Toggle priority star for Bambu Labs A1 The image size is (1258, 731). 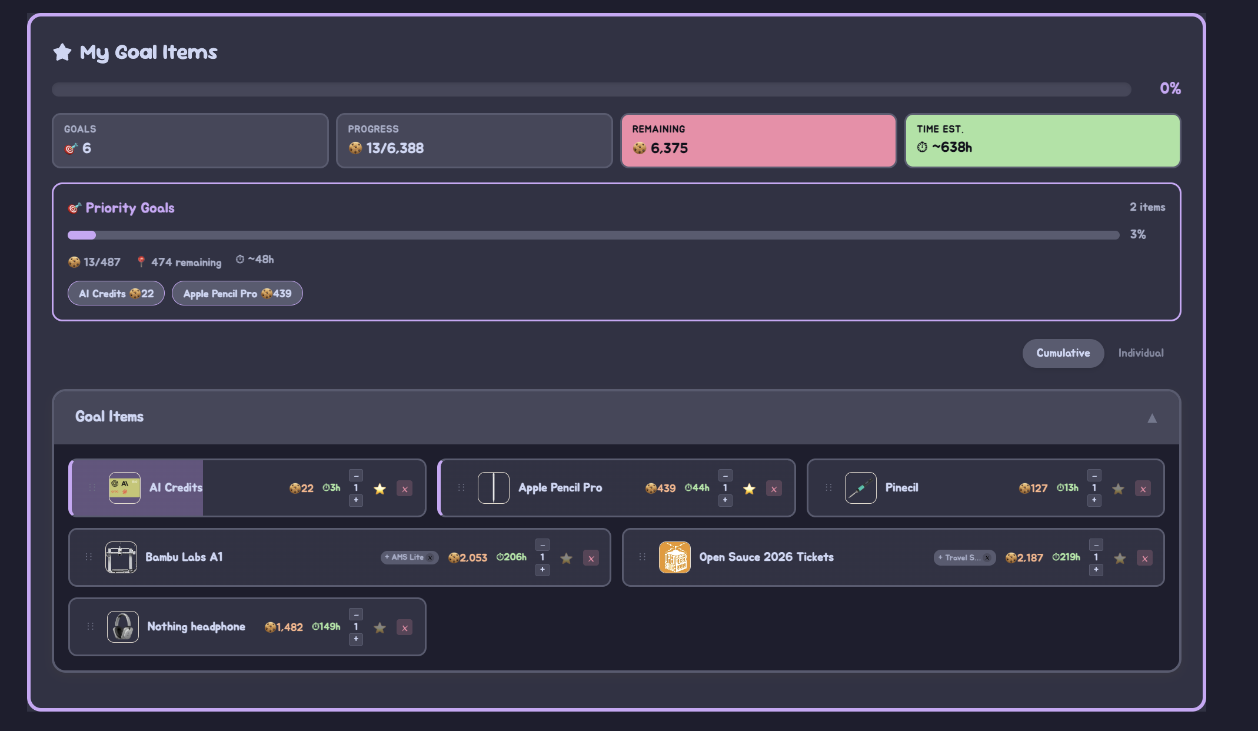pos(566,558)
